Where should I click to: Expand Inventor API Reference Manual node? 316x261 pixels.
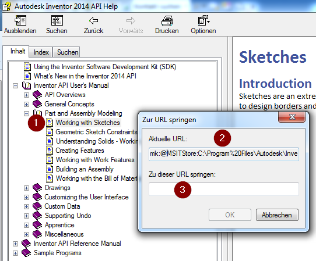pyautogui.click(x=15, y=244)
